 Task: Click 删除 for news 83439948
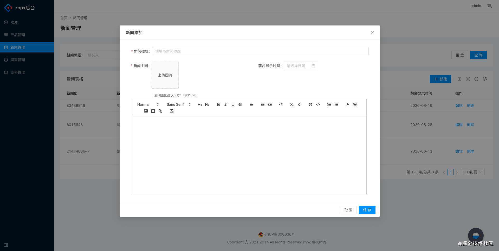click(470, 105)
